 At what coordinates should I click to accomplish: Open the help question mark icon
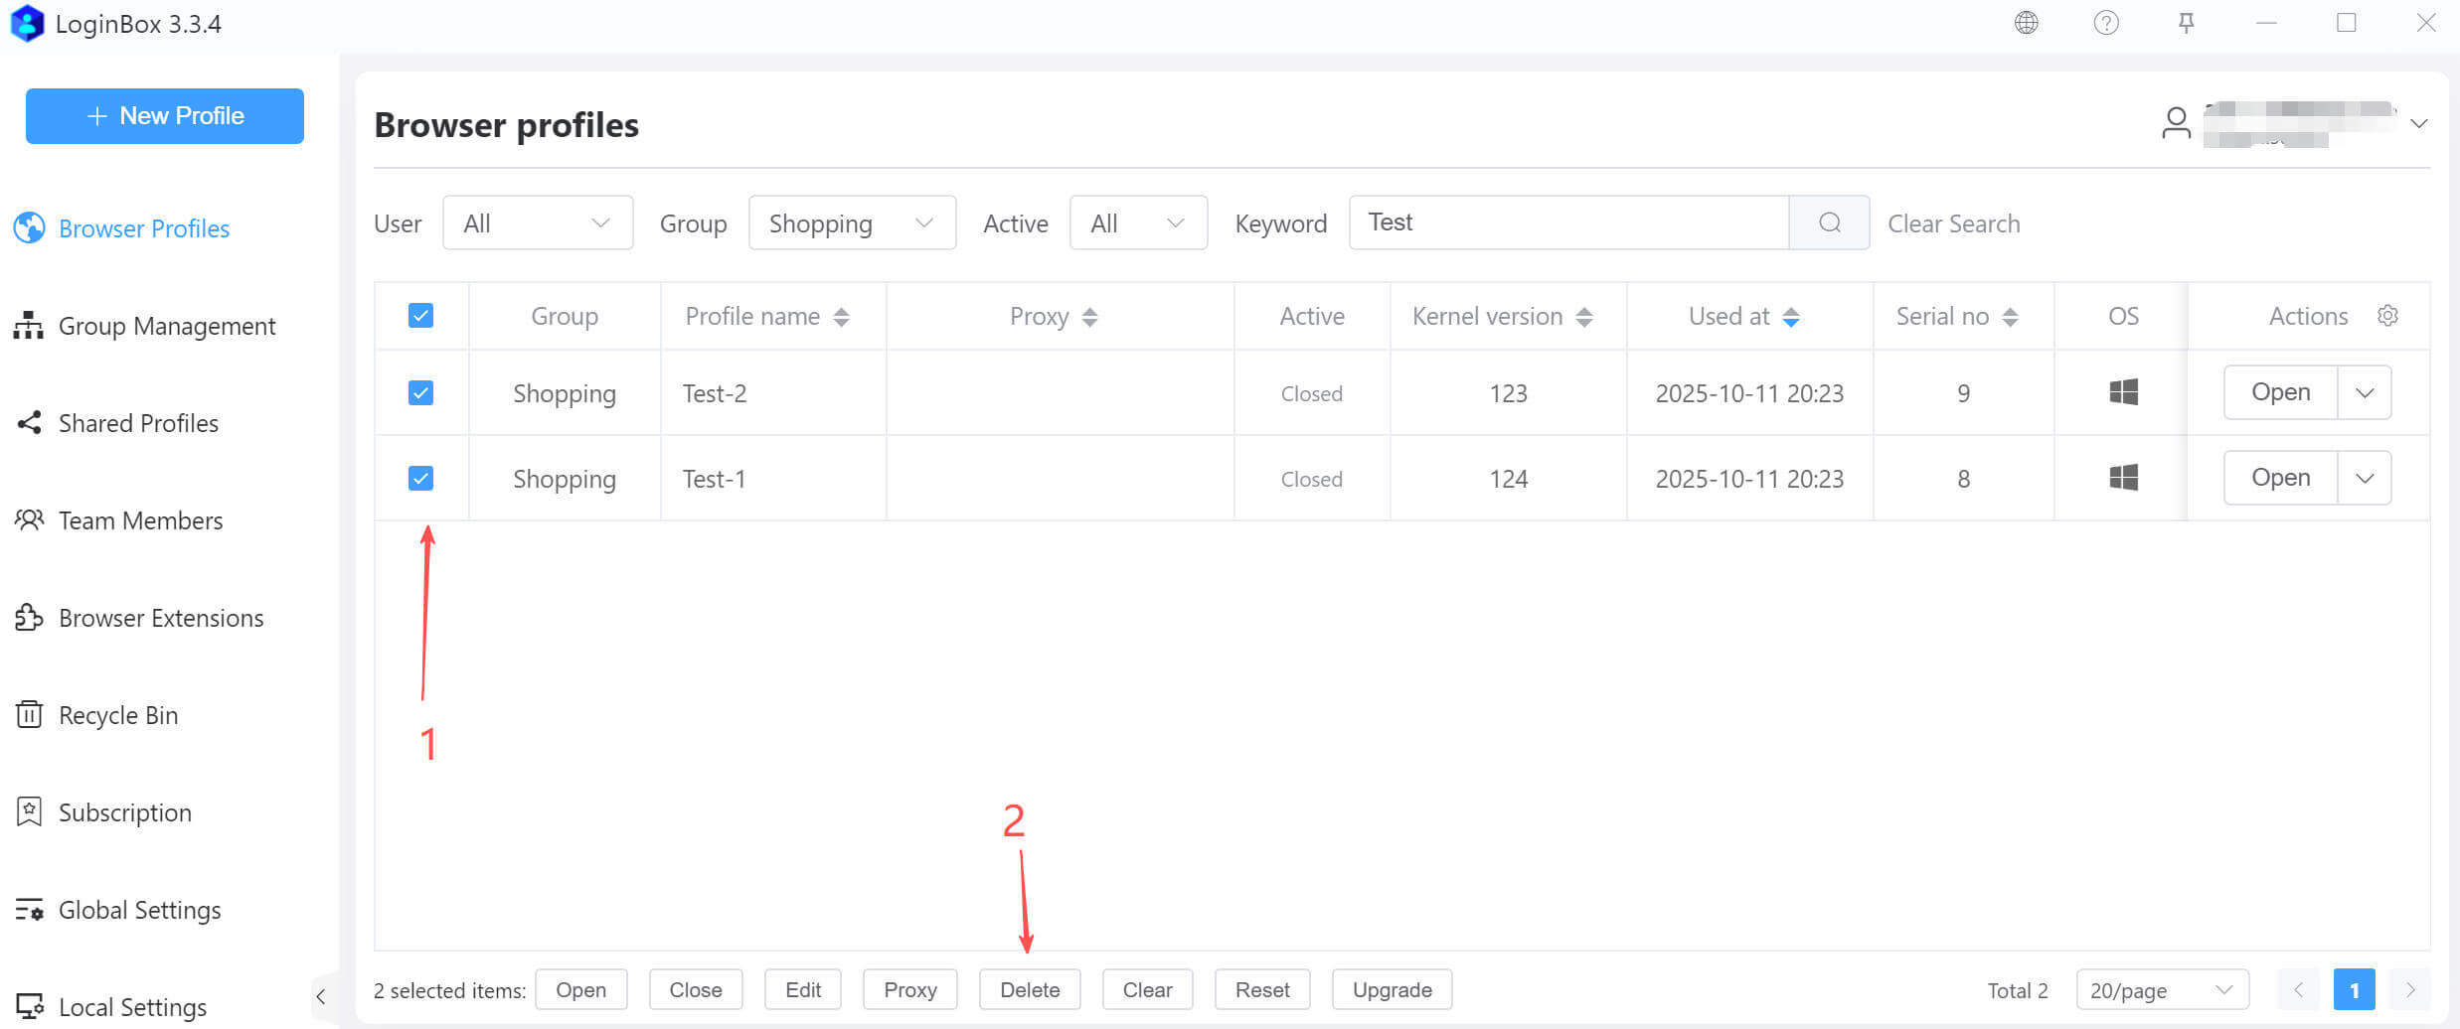coord(2105,23)
